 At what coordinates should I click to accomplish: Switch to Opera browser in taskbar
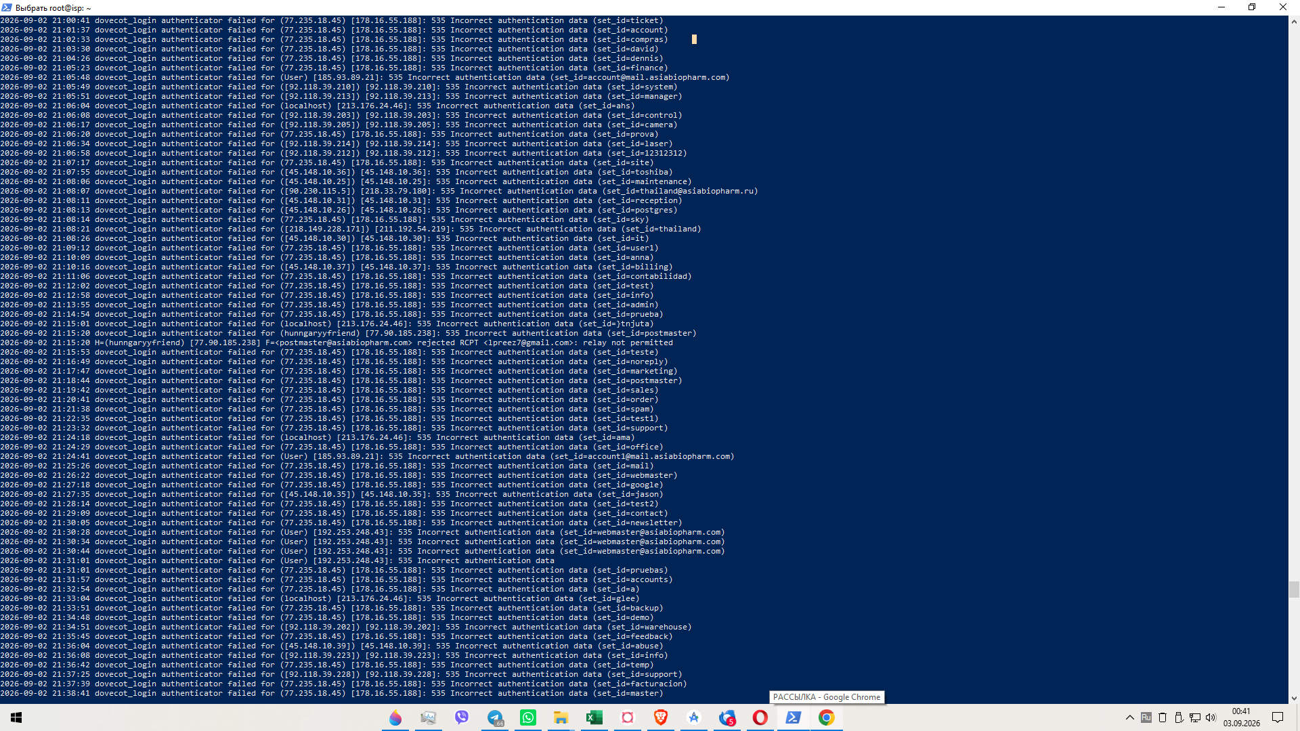pos(760,717)
